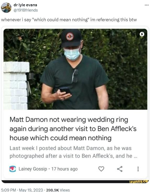Click the Lainey Gossip source logo

(13, 169)
